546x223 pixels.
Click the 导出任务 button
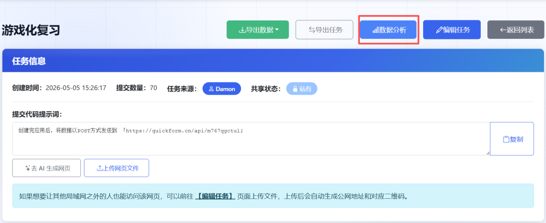click(x=324, y=30)
